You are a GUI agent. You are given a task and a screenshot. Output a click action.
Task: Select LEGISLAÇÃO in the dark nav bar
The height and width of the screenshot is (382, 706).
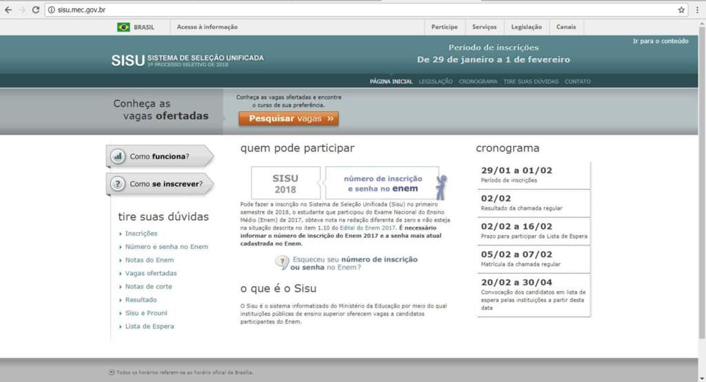click(436, 81)
